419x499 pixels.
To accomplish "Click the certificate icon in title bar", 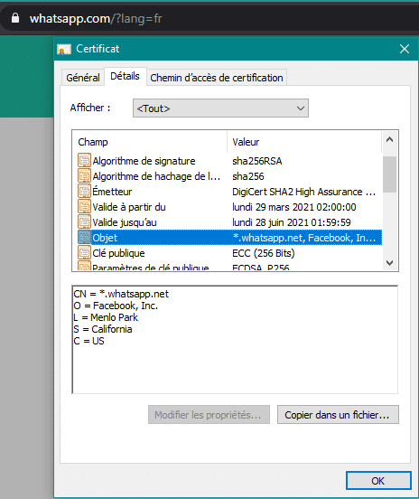I will 64,50.
